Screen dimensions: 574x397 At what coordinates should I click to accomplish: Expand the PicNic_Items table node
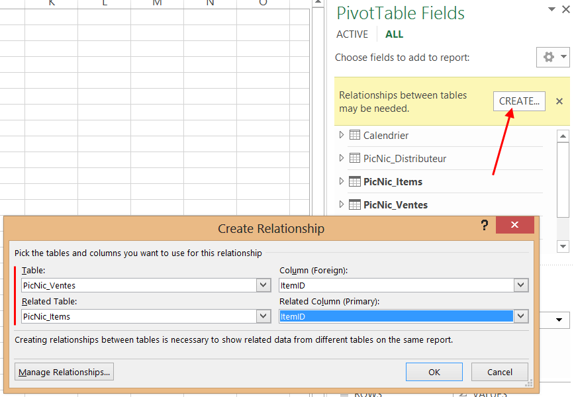tap(342, 181)
